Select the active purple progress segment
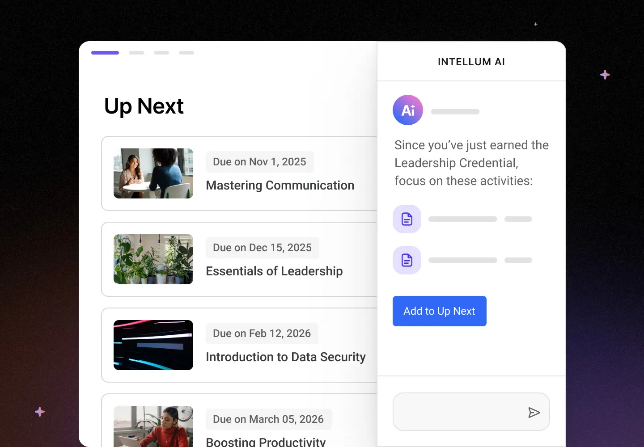 105,52
